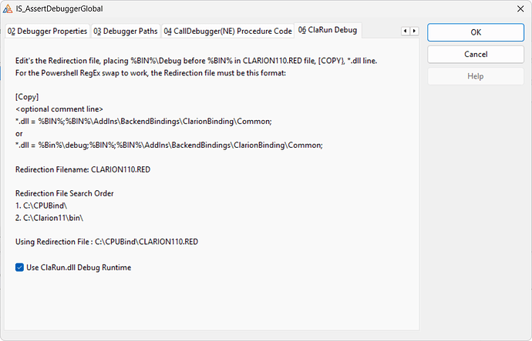
Task: Click the line starting 'Edit's the Redirection file'
Action: (196, 61)
